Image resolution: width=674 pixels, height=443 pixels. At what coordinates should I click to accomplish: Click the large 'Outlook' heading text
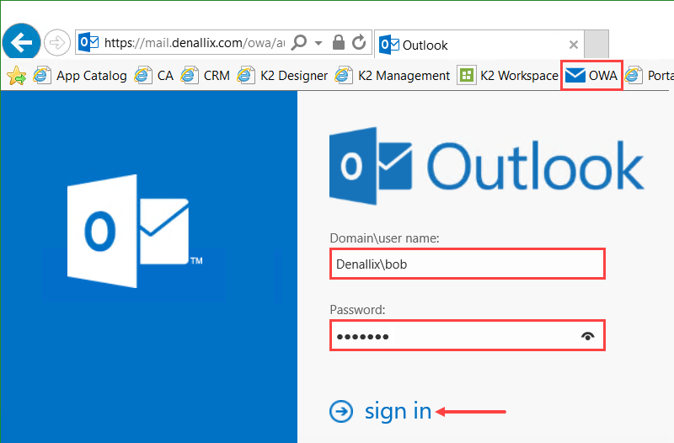535,166
